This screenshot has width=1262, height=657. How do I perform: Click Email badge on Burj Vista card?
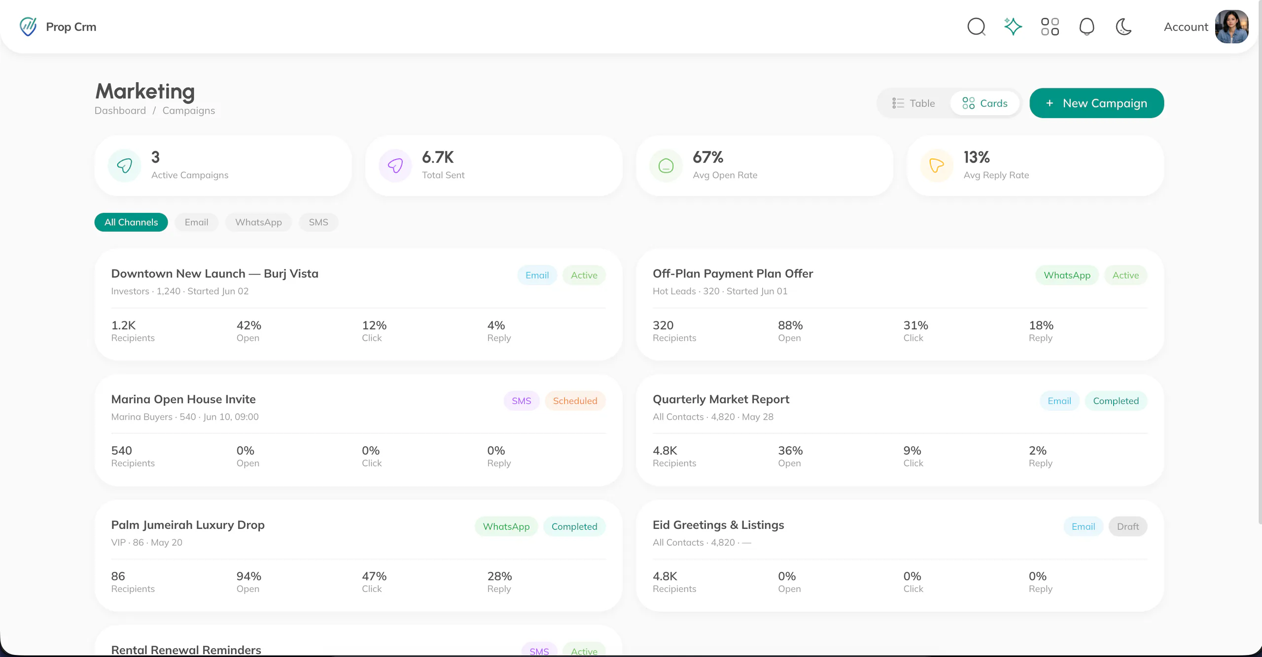click(537, 275)
